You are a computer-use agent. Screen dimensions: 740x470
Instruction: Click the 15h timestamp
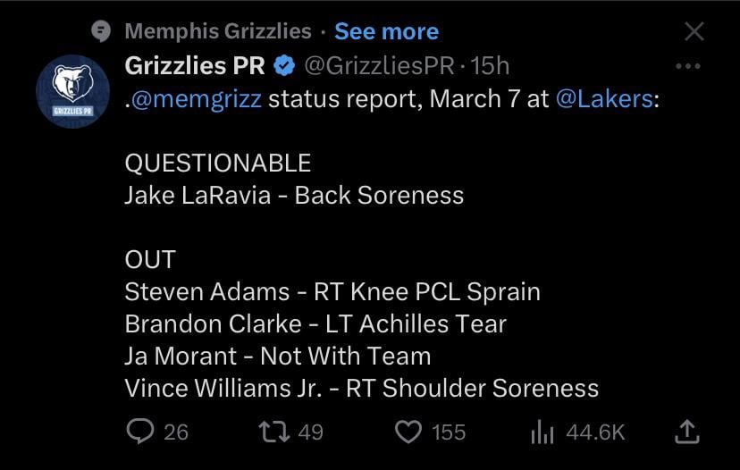491,65
